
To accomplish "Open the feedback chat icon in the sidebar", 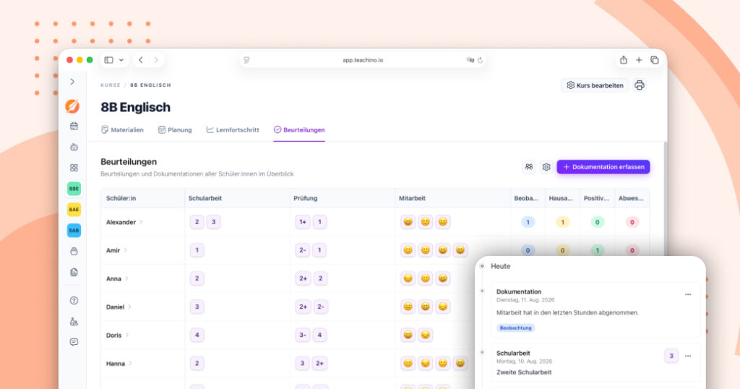I will pyautogui.click(x=74, y=342).
